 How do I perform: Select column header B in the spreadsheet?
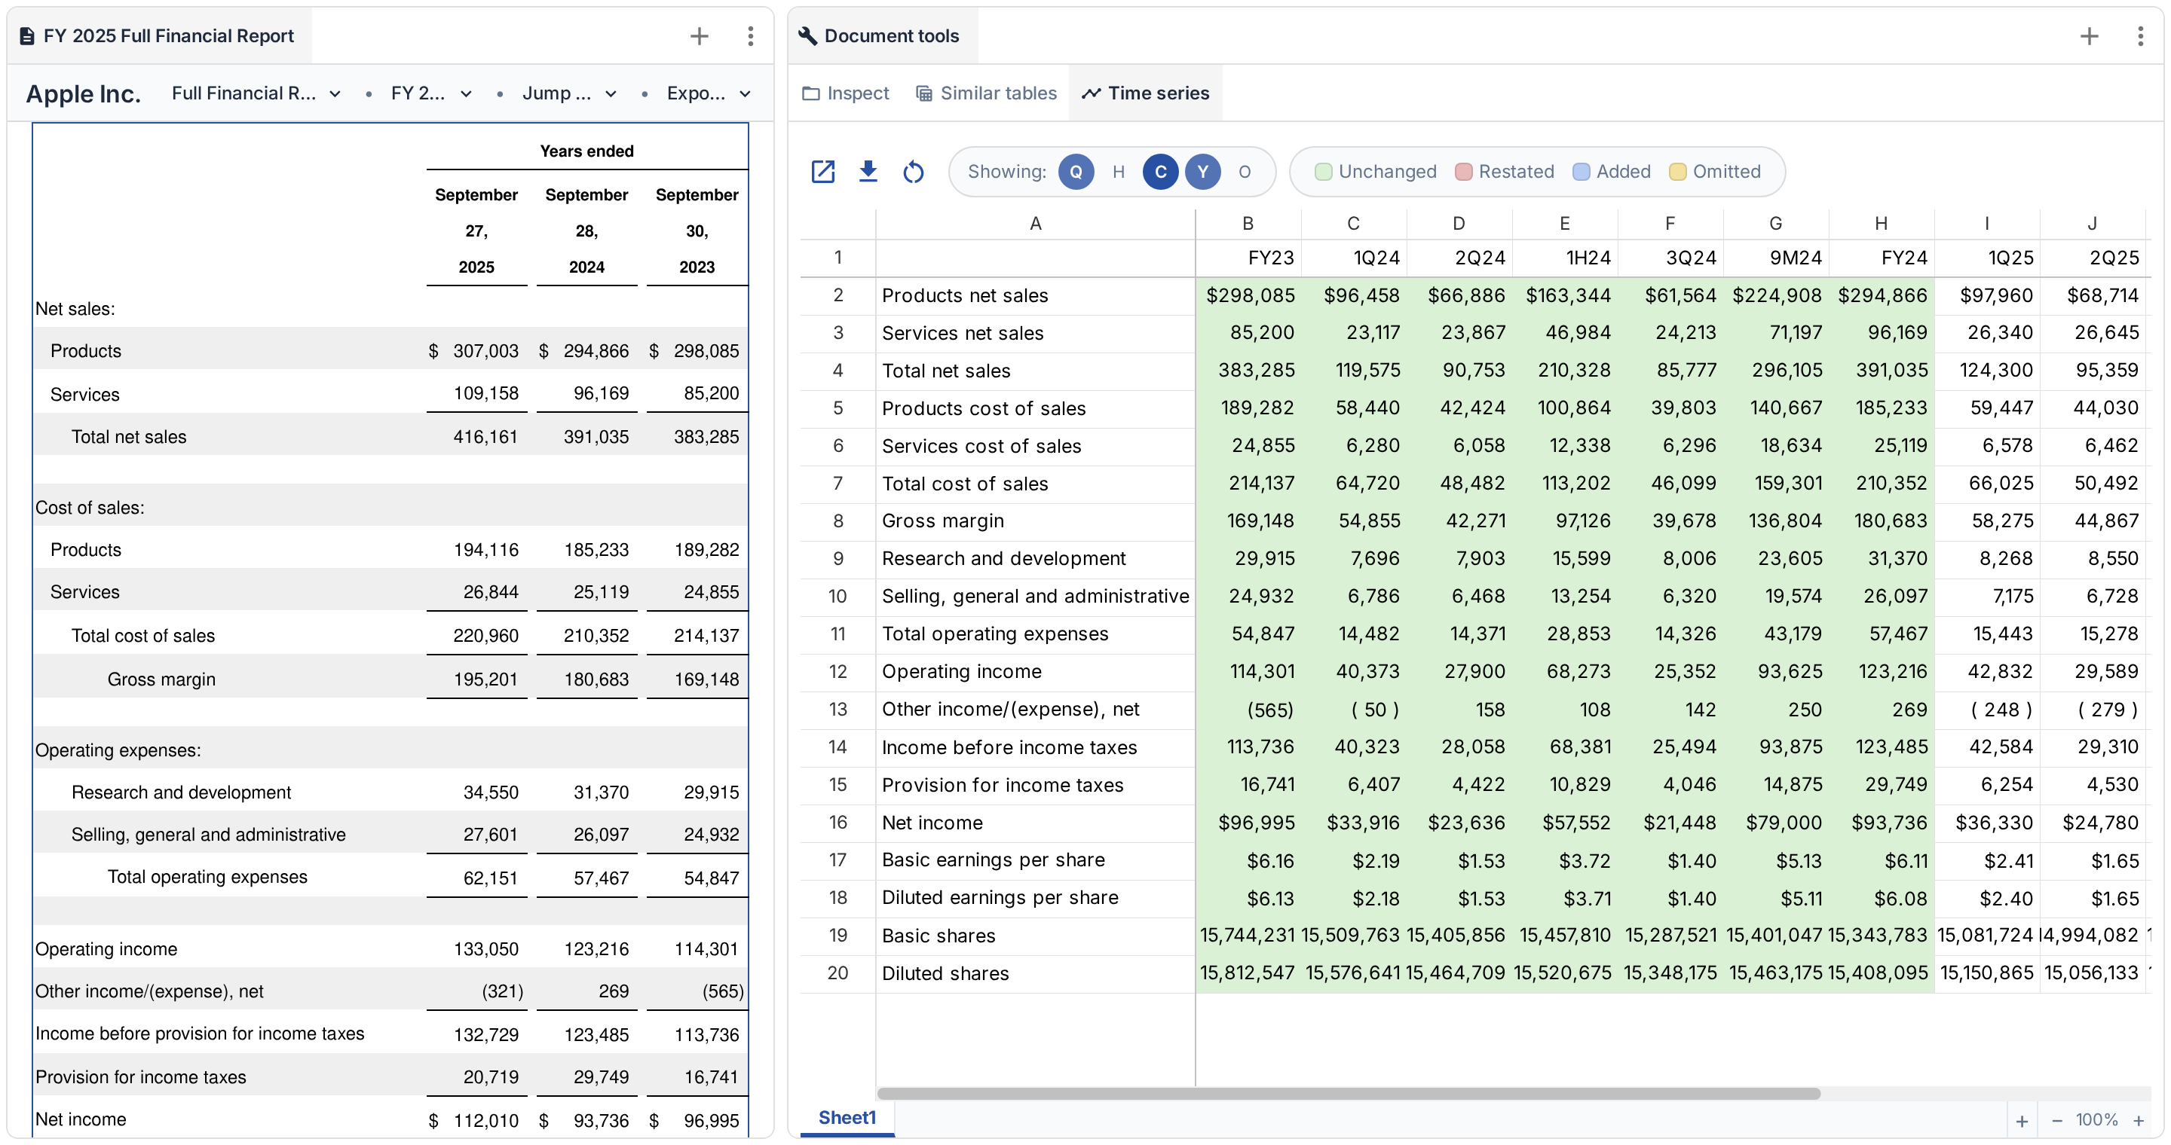[x=1248, y=223]
